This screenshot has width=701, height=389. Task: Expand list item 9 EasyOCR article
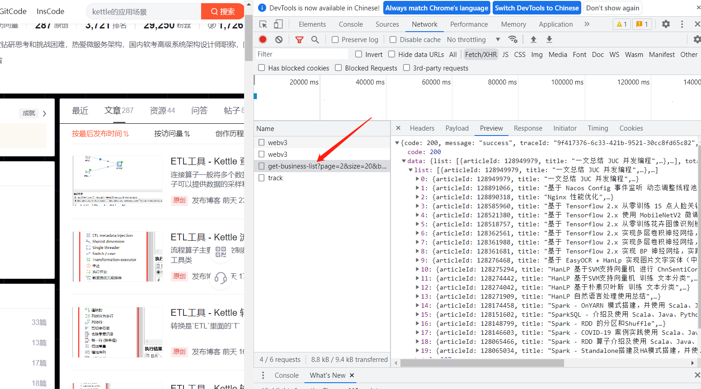(x=418, y=260)
